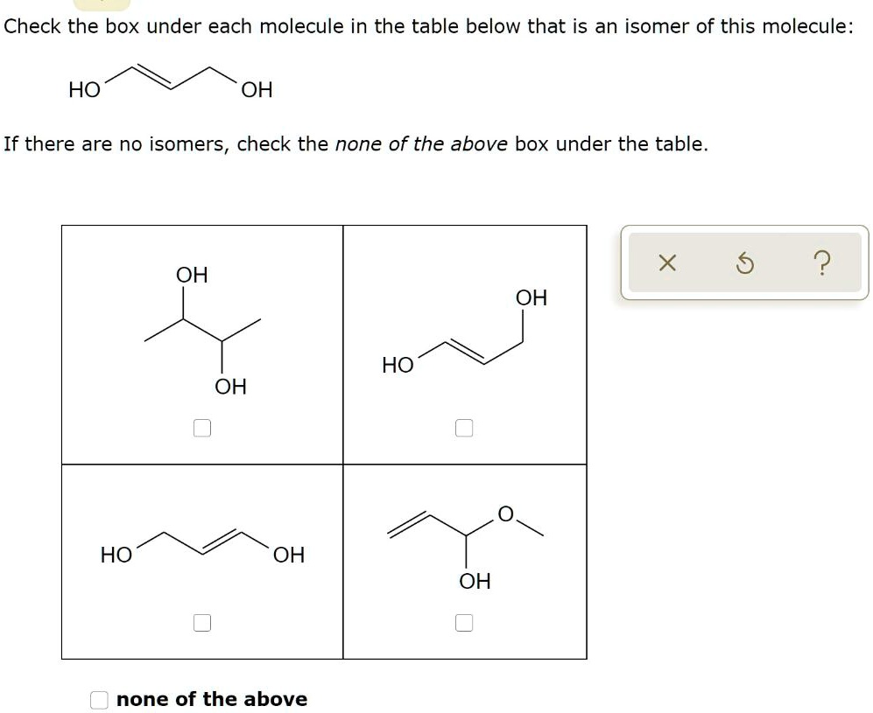Check the box under the top-right alkene diol
873x713 pixels.
463,428
